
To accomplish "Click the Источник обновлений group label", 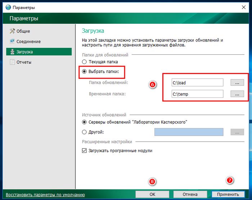I will (x=104, y=115).
